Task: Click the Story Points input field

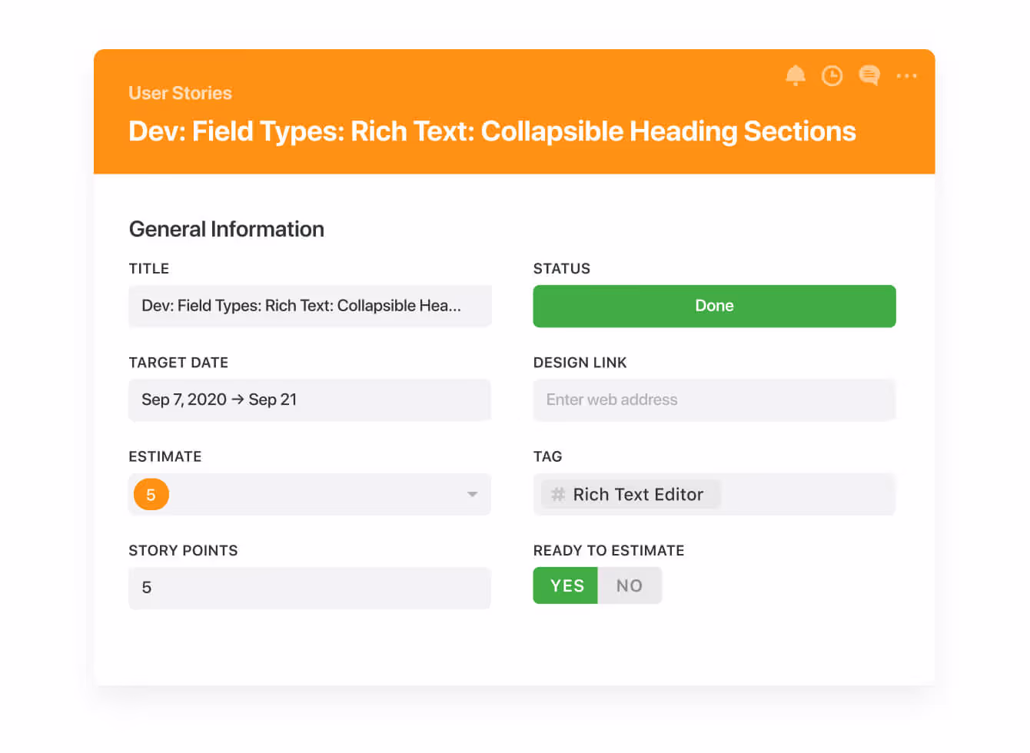Action: click(x=309, y=588)
